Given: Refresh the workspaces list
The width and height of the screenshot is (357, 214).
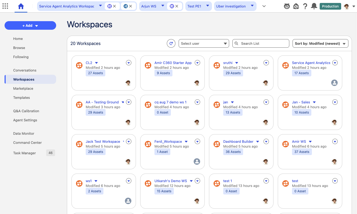Looking at the screenshot, I should coord(171,43).
